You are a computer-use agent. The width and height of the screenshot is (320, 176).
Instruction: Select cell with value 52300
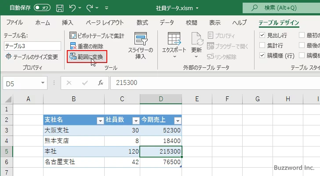coord(161,130)
